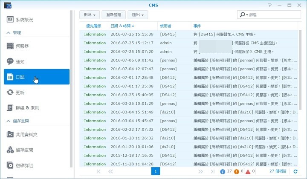Select log row 2016-03-04 15:51:49
This screenshot has width=307, height=179.
189,112
